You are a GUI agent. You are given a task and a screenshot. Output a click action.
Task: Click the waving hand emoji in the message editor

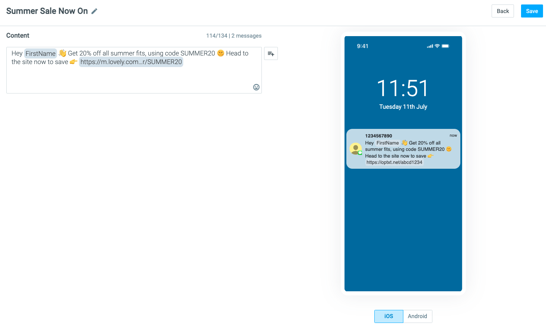point(63,53)
